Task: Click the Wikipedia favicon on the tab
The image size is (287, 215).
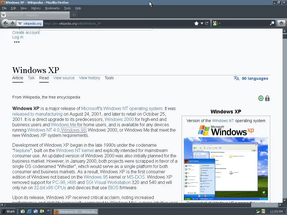Action: point(4,15)
